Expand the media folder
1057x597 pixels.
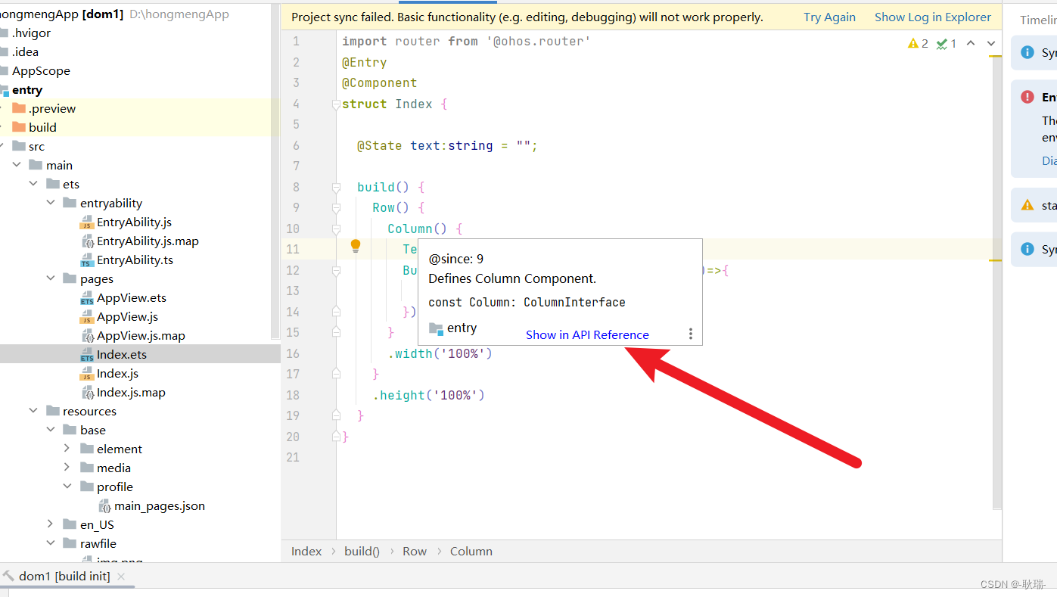click(67, 468)
